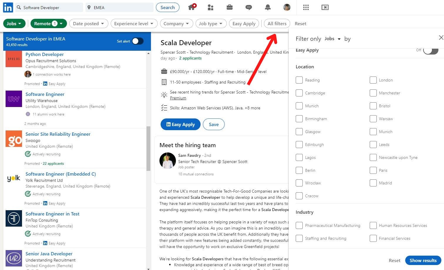
Task: Check the Human Resources Services box
Action: coord(373,225)
